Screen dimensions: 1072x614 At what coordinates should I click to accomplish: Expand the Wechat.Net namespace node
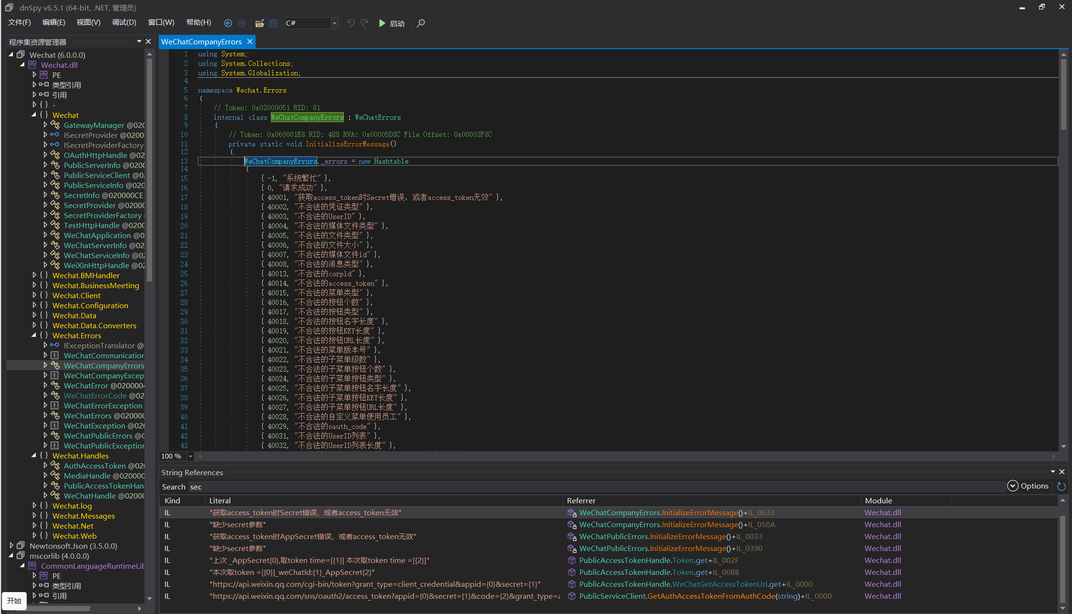coord(34,526)
